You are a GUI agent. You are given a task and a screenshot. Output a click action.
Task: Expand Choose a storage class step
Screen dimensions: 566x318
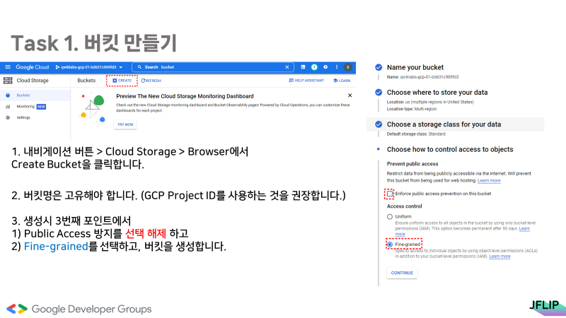[x=444, y=124]
